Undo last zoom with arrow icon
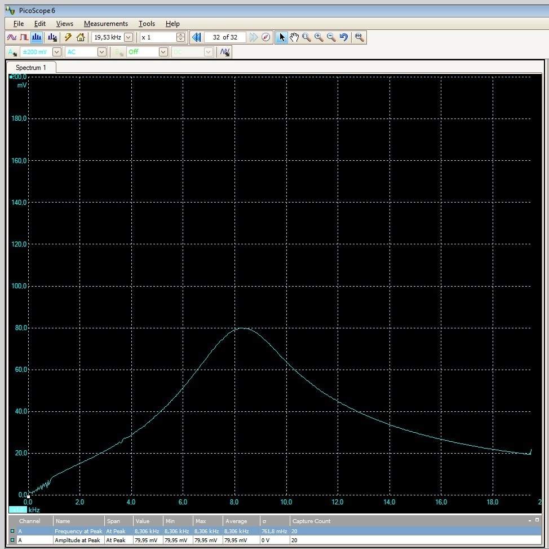Screen dimensions: 549x549 click(344, 37)
